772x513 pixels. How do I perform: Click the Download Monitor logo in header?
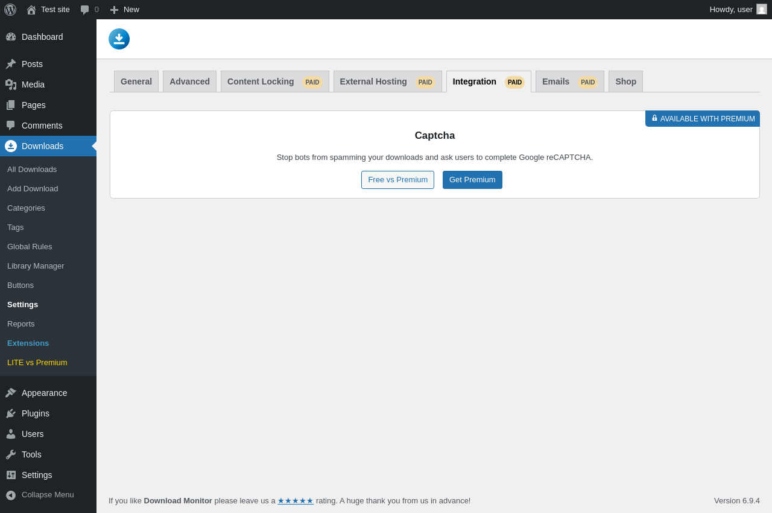(119, 39)
